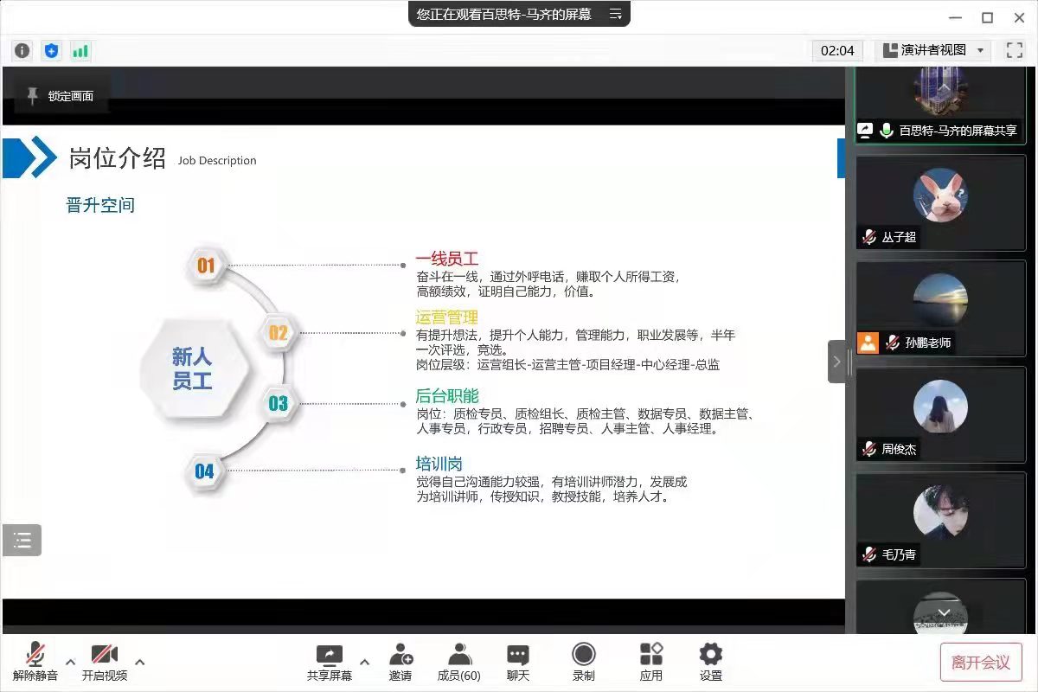
Task: Unmute microphone with 解除静音
Action: [x=35, y=662]
